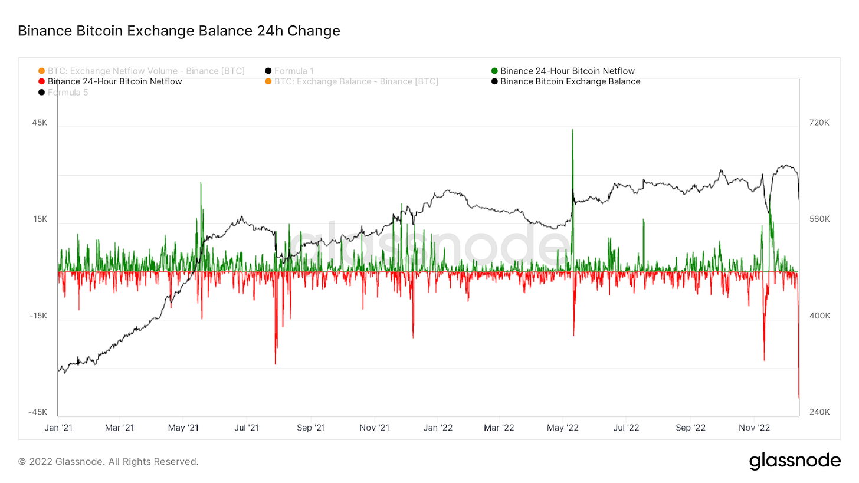Screen dimensions: 859x483
Task: Click the May '22 date label
Action: pos(564,428)
